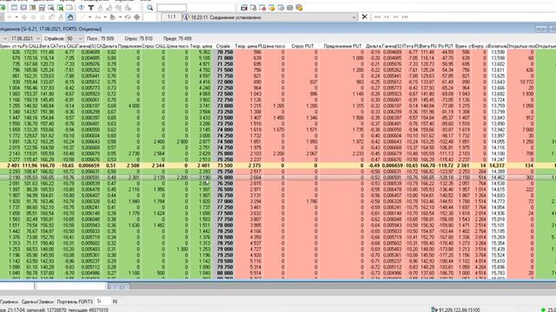Select the hand pan tool icon
The image size is (556, 312).
70,17
